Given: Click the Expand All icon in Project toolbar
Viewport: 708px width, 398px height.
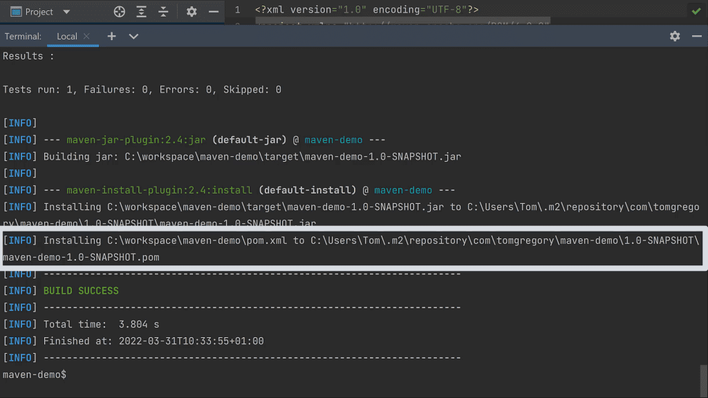Looking at the screenshot, I should pos(141,12).
